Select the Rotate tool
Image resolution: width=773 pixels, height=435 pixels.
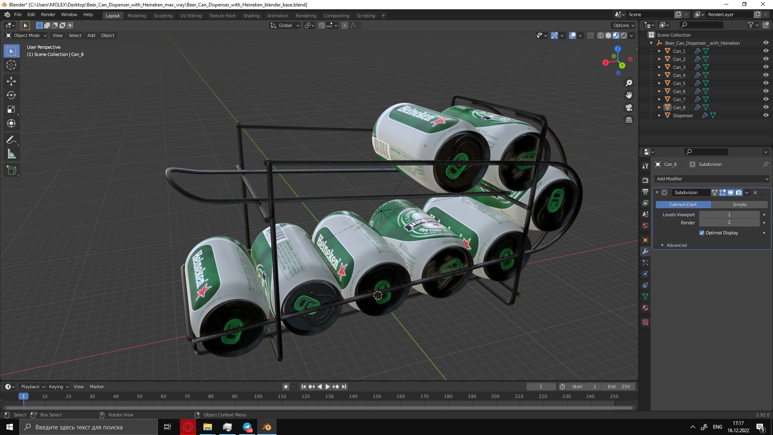click(x=11, y=95)
